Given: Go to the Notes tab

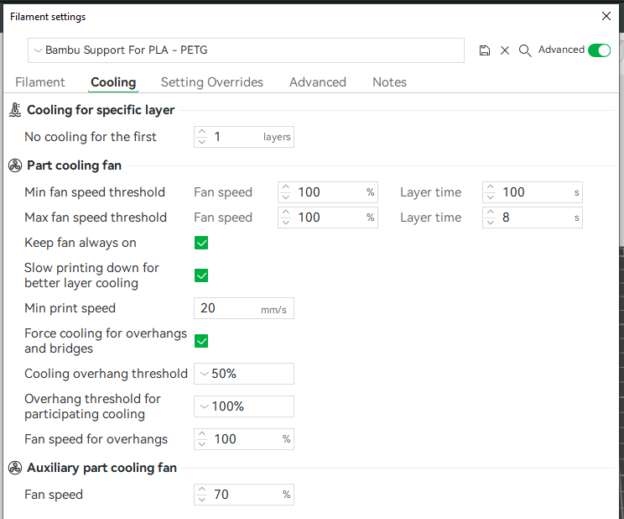Looking at the screenshot, I should pos(389,82).
